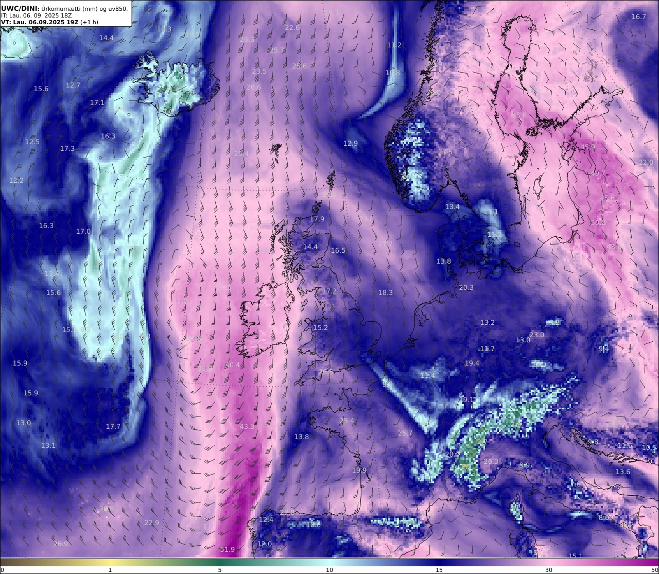This screenshot has height=574, width=659.
Task: Click the 51.9 value at the bottom of the map
Action: (227, 549)
